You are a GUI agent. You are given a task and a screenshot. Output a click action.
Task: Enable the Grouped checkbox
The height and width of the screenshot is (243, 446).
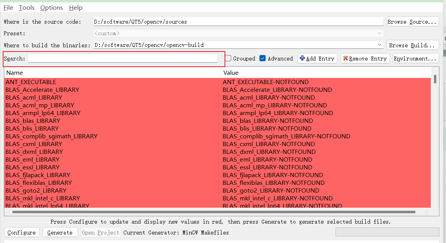click(228, 59)
